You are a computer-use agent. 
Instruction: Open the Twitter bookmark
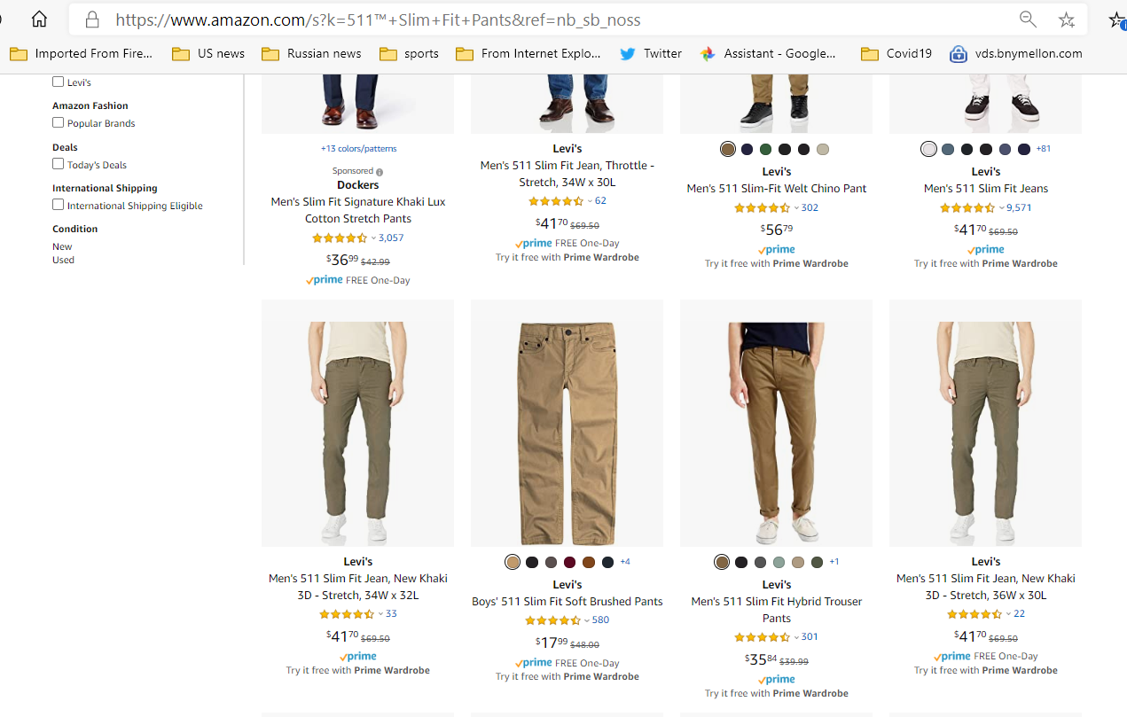coord(651,53)
